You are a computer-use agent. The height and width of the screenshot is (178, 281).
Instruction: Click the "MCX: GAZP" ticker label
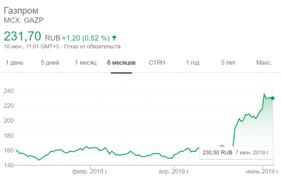24,20
